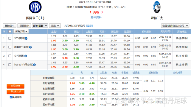Check the box for row 4 bet-at-h*
This screenshot has height=107, width=191.
coord(10,65)
